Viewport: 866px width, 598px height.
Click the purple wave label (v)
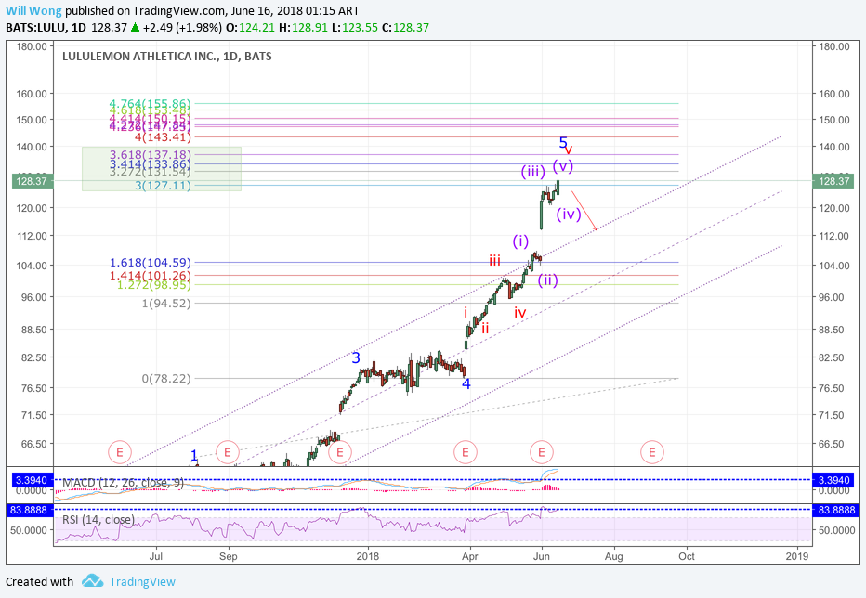pos(563,165)
